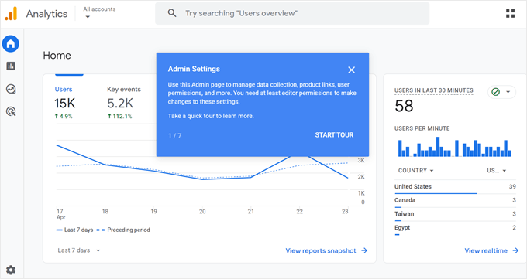Open the View realtime link
The image size is (527, 279).
pos(491,250)
